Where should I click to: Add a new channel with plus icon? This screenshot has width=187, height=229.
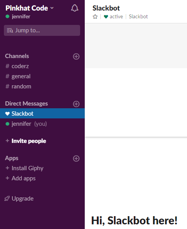click(x=76, y=56)
